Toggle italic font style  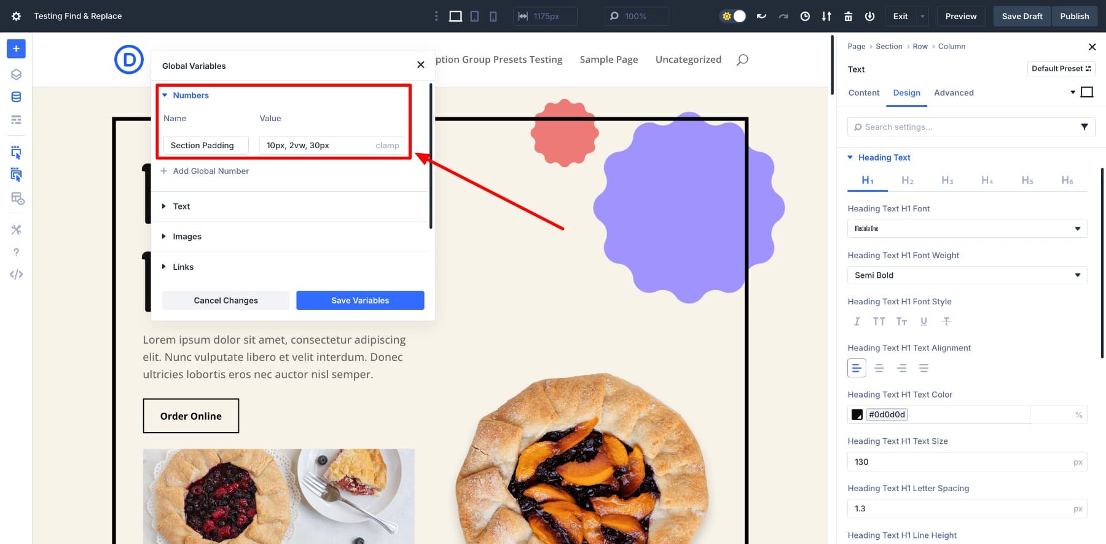coord(857,321)
